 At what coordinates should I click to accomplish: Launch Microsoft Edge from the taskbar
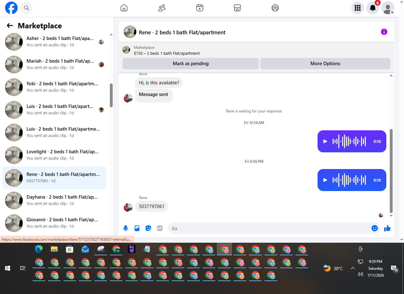click(x=39, y=249)
